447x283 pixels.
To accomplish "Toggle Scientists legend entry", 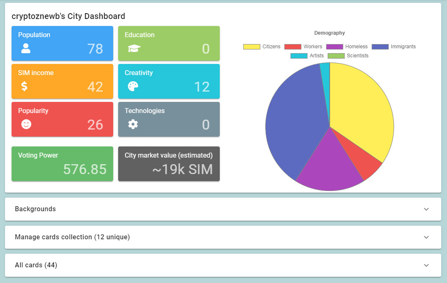I will (348, 56).
